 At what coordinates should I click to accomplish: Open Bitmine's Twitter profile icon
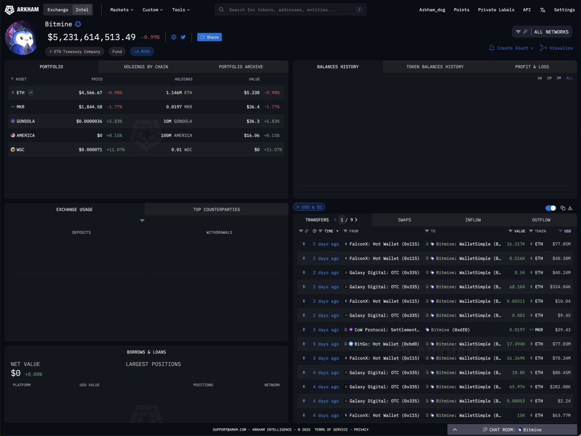click(x=183, y=37)
